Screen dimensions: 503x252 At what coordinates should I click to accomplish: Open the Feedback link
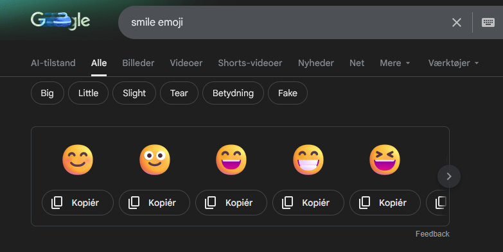click(x=432, y=234)
